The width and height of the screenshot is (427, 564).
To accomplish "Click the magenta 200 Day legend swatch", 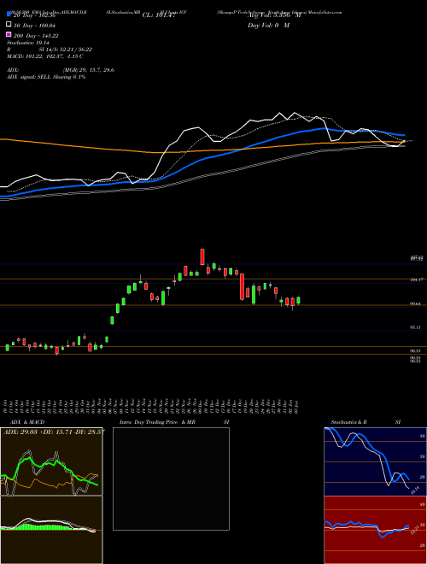I will tap(9, 34).
